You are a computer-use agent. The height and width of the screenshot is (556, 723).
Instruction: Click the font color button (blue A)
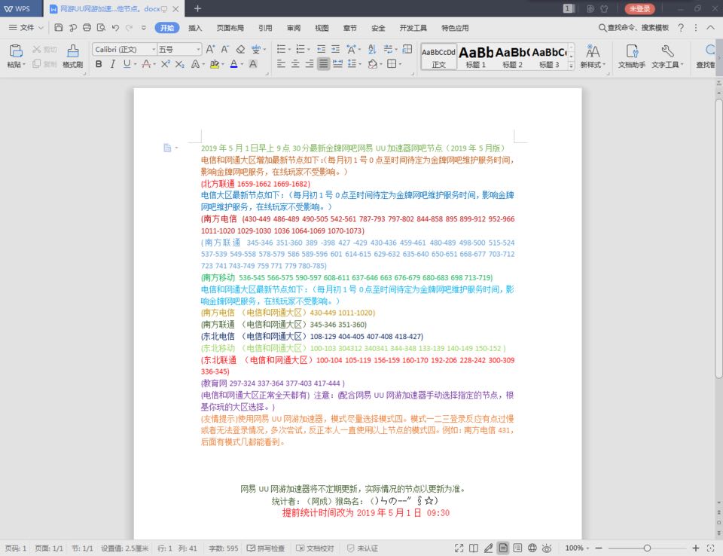click(x=233, y=64)
